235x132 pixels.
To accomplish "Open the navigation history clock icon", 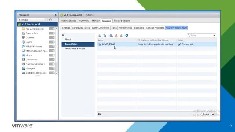I will click(x=51, y=20).
